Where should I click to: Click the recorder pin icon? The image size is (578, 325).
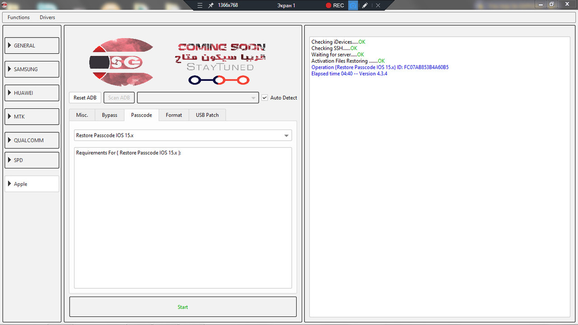coord(211,5)
